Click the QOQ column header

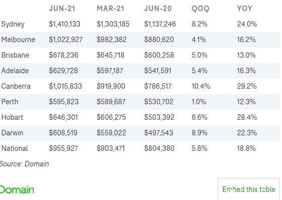(201, 9)
